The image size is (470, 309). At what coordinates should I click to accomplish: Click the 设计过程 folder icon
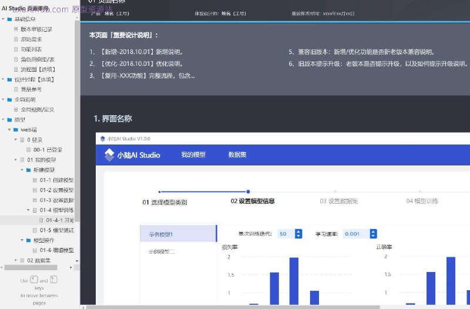pos(9,79)
